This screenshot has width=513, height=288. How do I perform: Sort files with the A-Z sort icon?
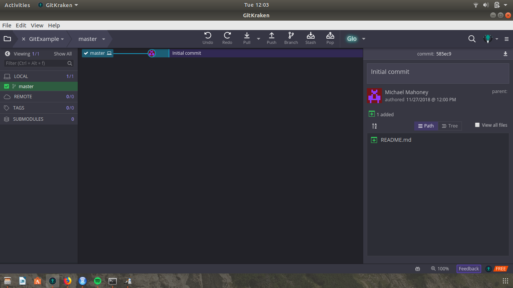coord(374,126)
